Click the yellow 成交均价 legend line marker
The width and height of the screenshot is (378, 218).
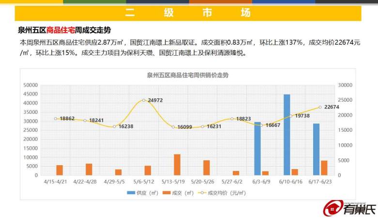point(202,193)
